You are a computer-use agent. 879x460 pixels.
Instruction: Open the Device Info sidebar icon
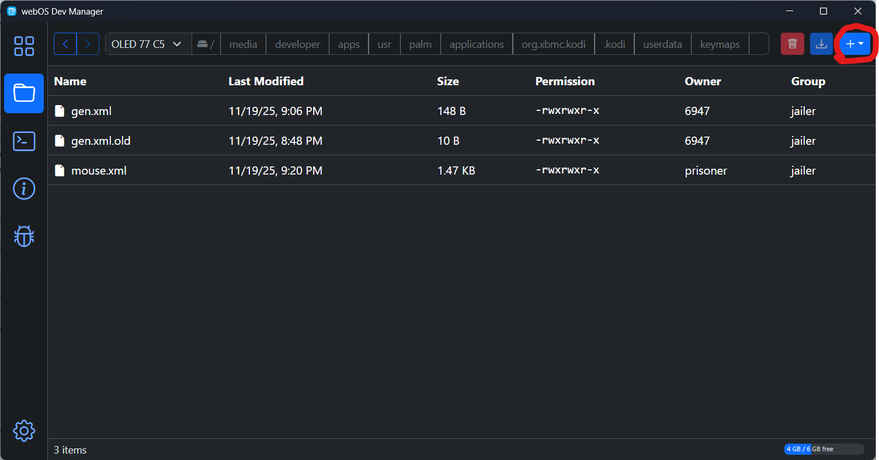point(24,189)
